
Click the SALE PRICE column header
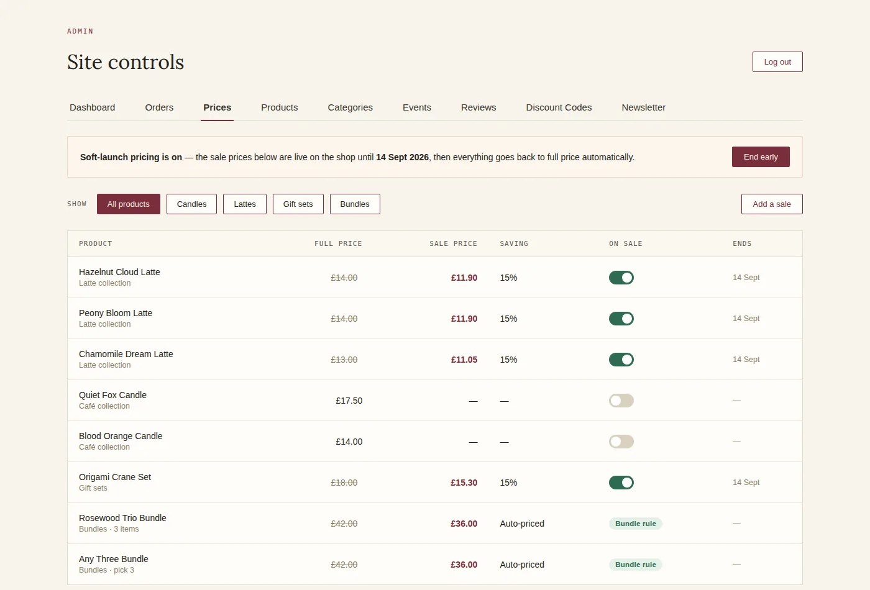(x=454, y=244)
